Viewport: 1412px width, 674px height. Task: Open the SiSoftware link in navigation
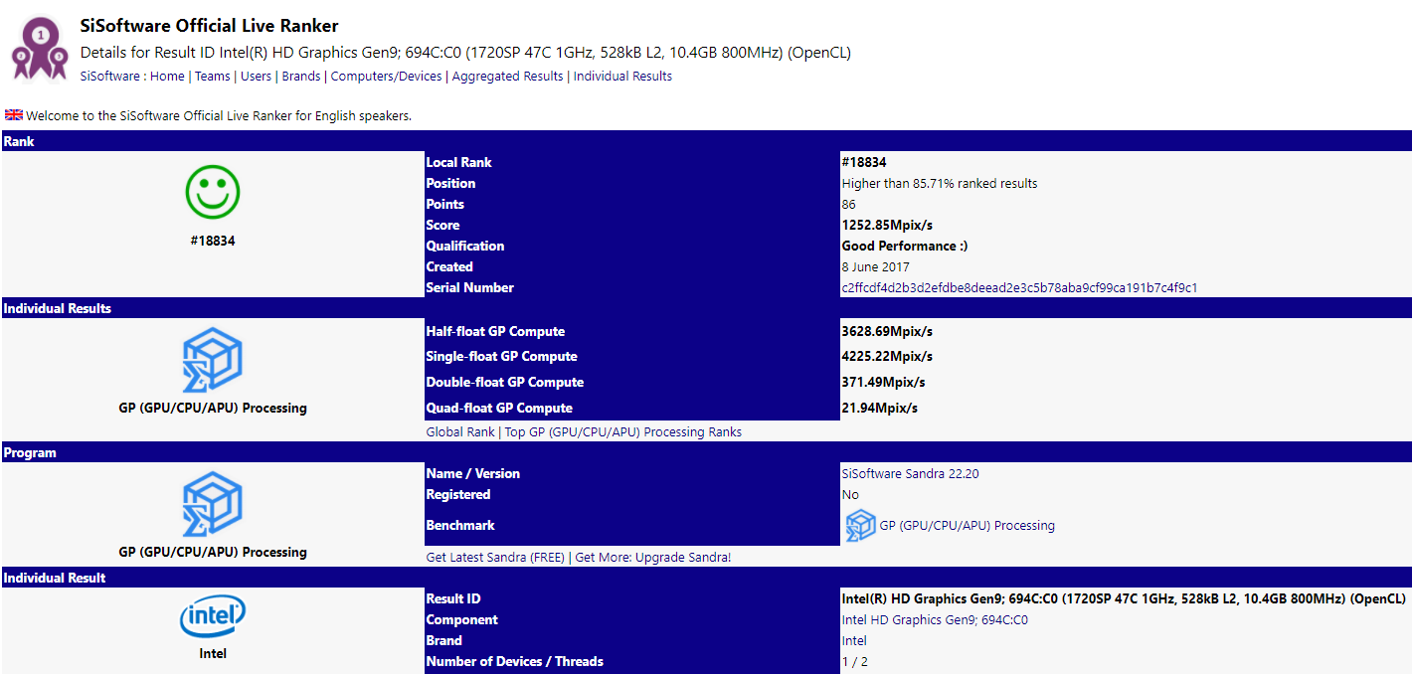pos(110,77)
